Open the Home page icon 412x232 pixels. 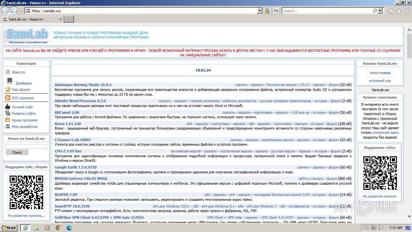tap(391, 11)
